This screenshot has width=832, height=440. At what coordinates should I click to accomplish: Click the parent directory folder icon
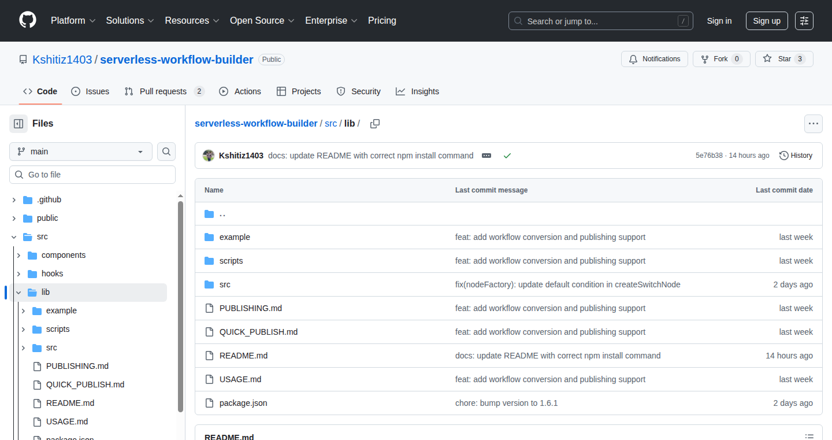[209, 214]
